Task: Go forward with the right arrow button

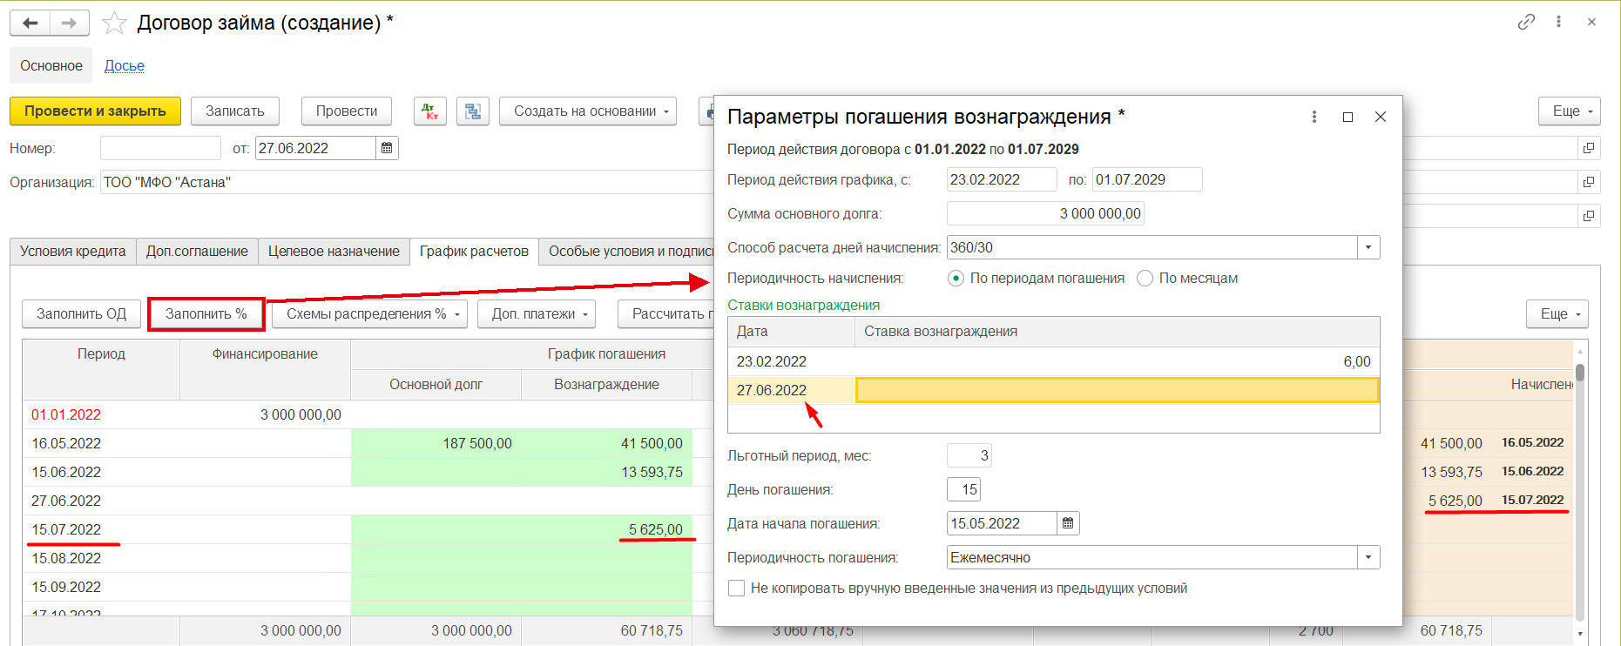Action: tap(70, 23)
